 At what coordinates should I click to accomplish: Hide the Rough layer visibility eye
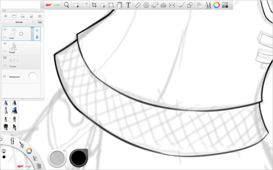[x=5, y=43]
